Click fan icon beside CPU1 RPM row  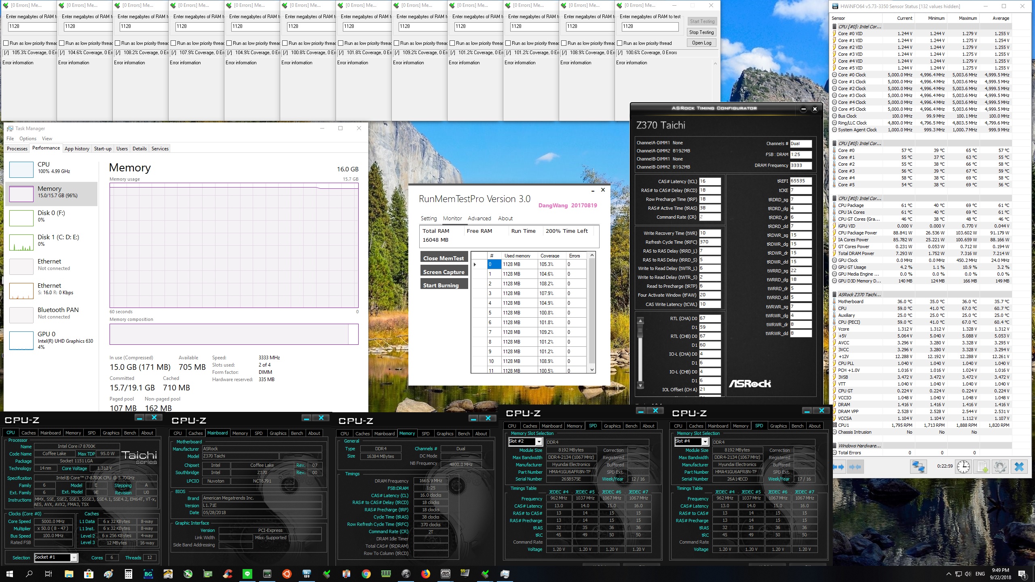[835, 425]
